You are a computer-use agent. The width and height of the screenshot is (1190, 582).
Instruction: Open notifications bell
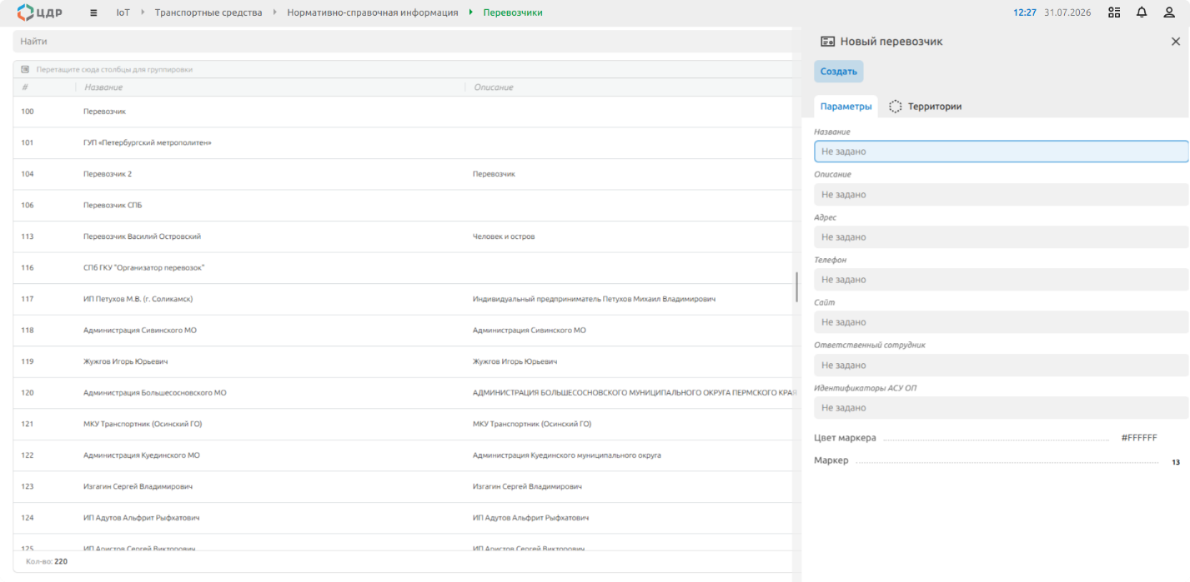[1142, 12]
